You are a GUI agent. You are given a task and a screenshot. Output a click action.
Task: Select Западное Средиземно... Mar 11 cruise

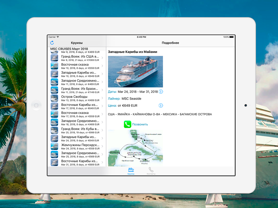[77, 82]
